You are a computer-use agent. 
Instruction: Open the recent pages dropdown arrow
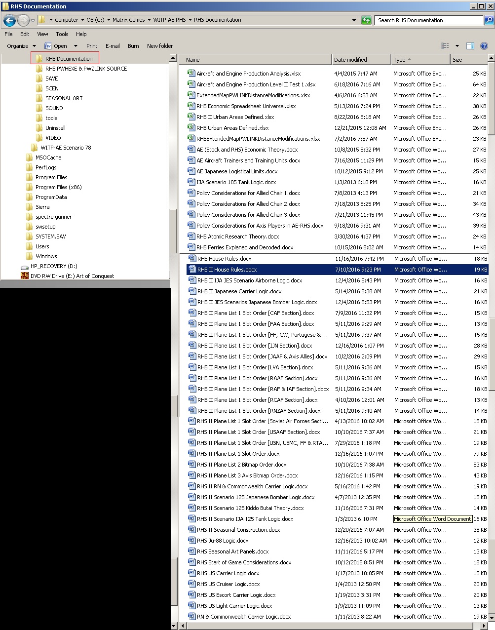33,20
